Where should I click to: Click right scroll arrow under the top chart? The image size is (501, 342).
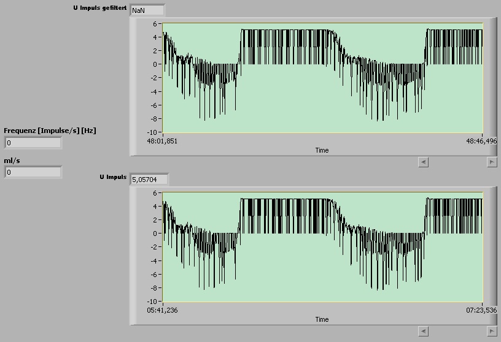(x=492, y=162)
